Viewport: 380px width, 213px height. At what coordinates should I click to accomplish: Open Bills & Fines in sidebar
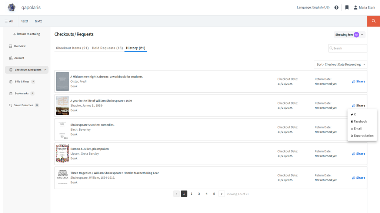tap(22, 82)
